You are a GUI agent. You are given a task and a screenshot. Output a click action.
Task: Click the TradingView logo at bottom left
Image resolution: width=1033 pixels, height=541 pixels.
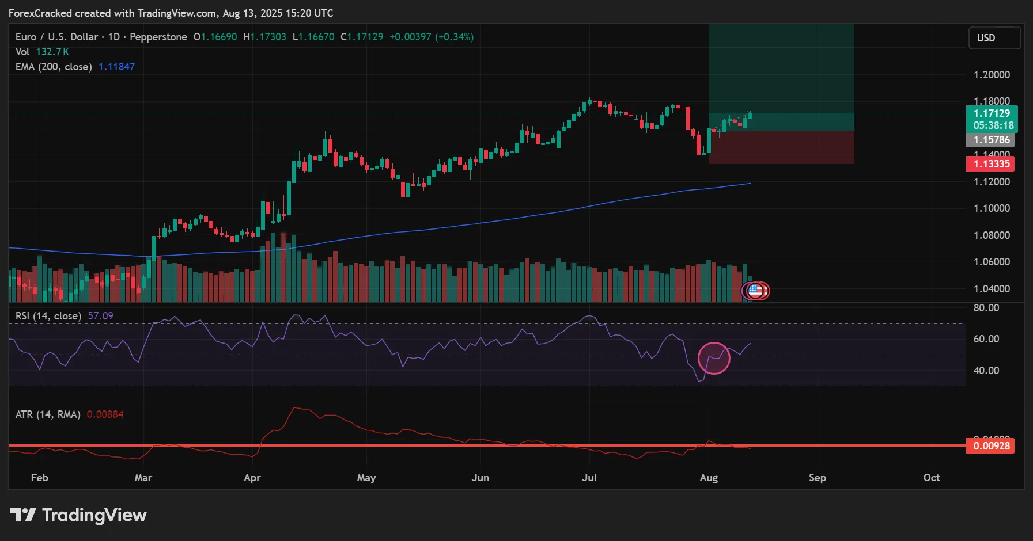point(81,515)
